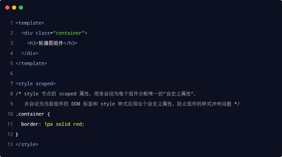Click the 轮播图组件 heading text
This screenshot has height=157, width=282.
point(51,43)
